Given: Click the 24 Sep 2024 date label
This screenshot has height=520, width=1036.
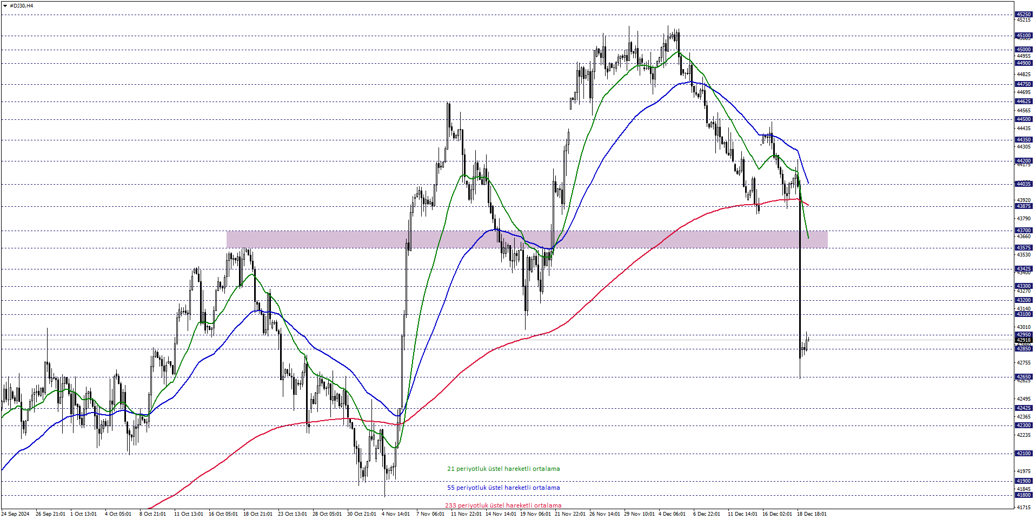Looking at the screenshot, I should click(x=15, y=514).
